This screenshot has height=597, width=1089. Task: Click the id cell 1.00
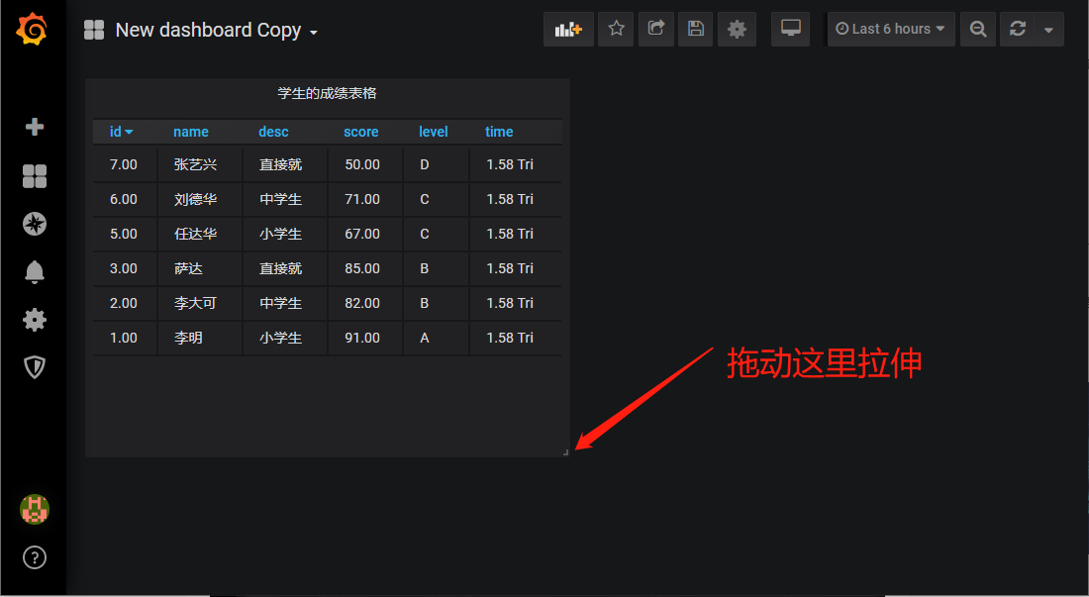click(x=125, y=338)
